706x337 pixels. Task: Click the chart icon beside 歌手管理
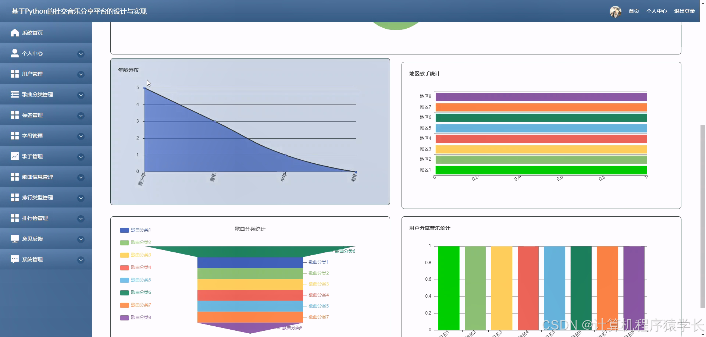[15, 156]
